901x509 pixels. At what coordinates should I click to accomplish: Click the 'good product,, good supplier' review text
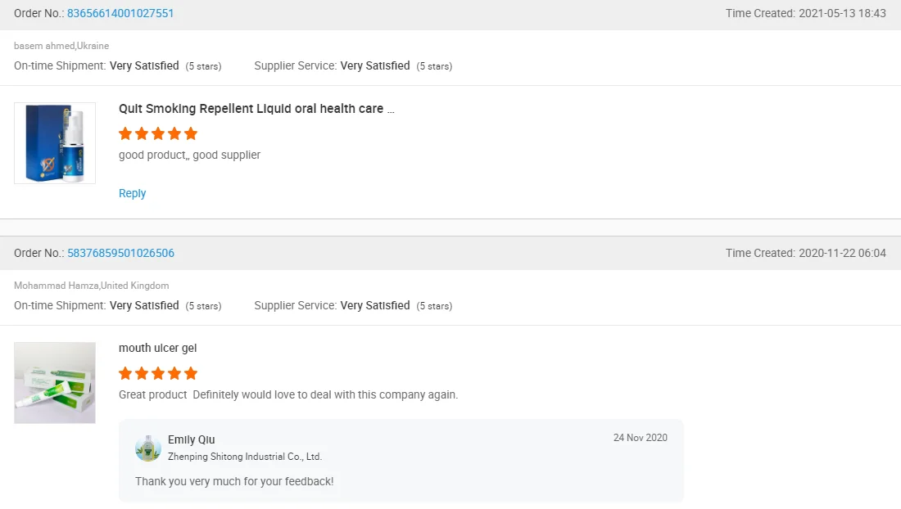point(189,155)
